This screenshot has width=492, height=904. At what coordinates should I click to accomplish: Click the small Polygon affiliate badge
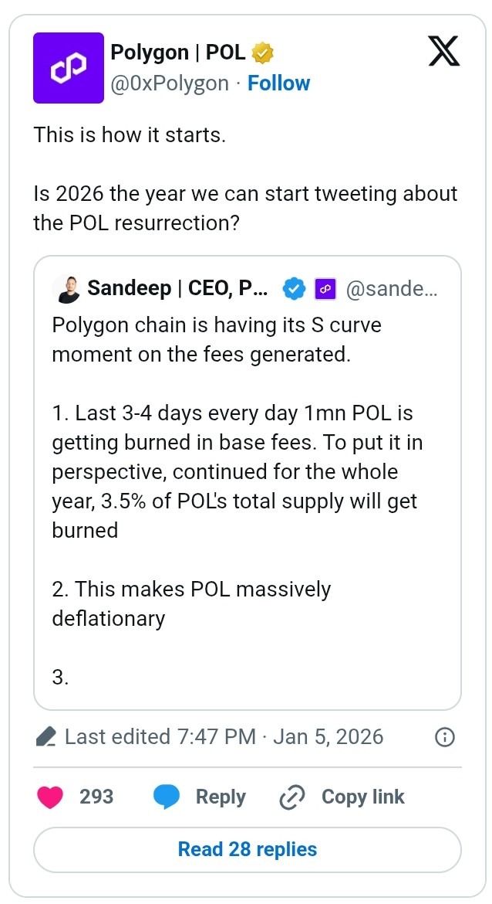(x=325, y=289)
